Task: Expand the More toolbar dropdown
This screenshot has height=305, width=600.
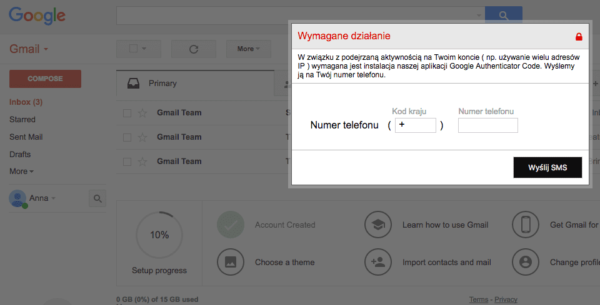Action: [248, 49]
